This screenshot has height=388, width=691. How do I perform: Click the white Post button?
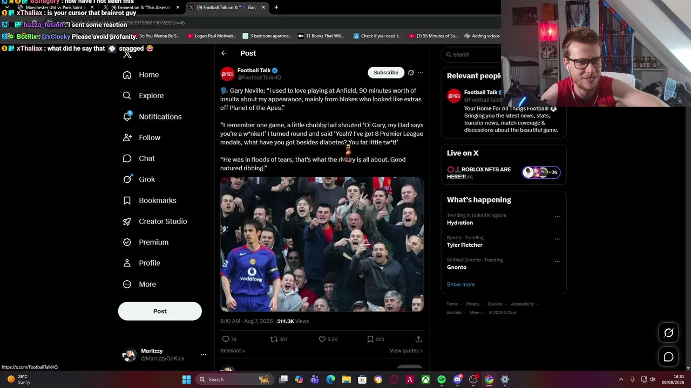160,311
